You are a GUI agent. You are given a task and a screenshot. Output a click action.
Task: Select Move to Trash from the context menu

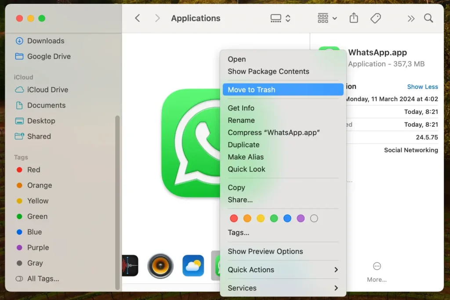(x=251, y=89)
